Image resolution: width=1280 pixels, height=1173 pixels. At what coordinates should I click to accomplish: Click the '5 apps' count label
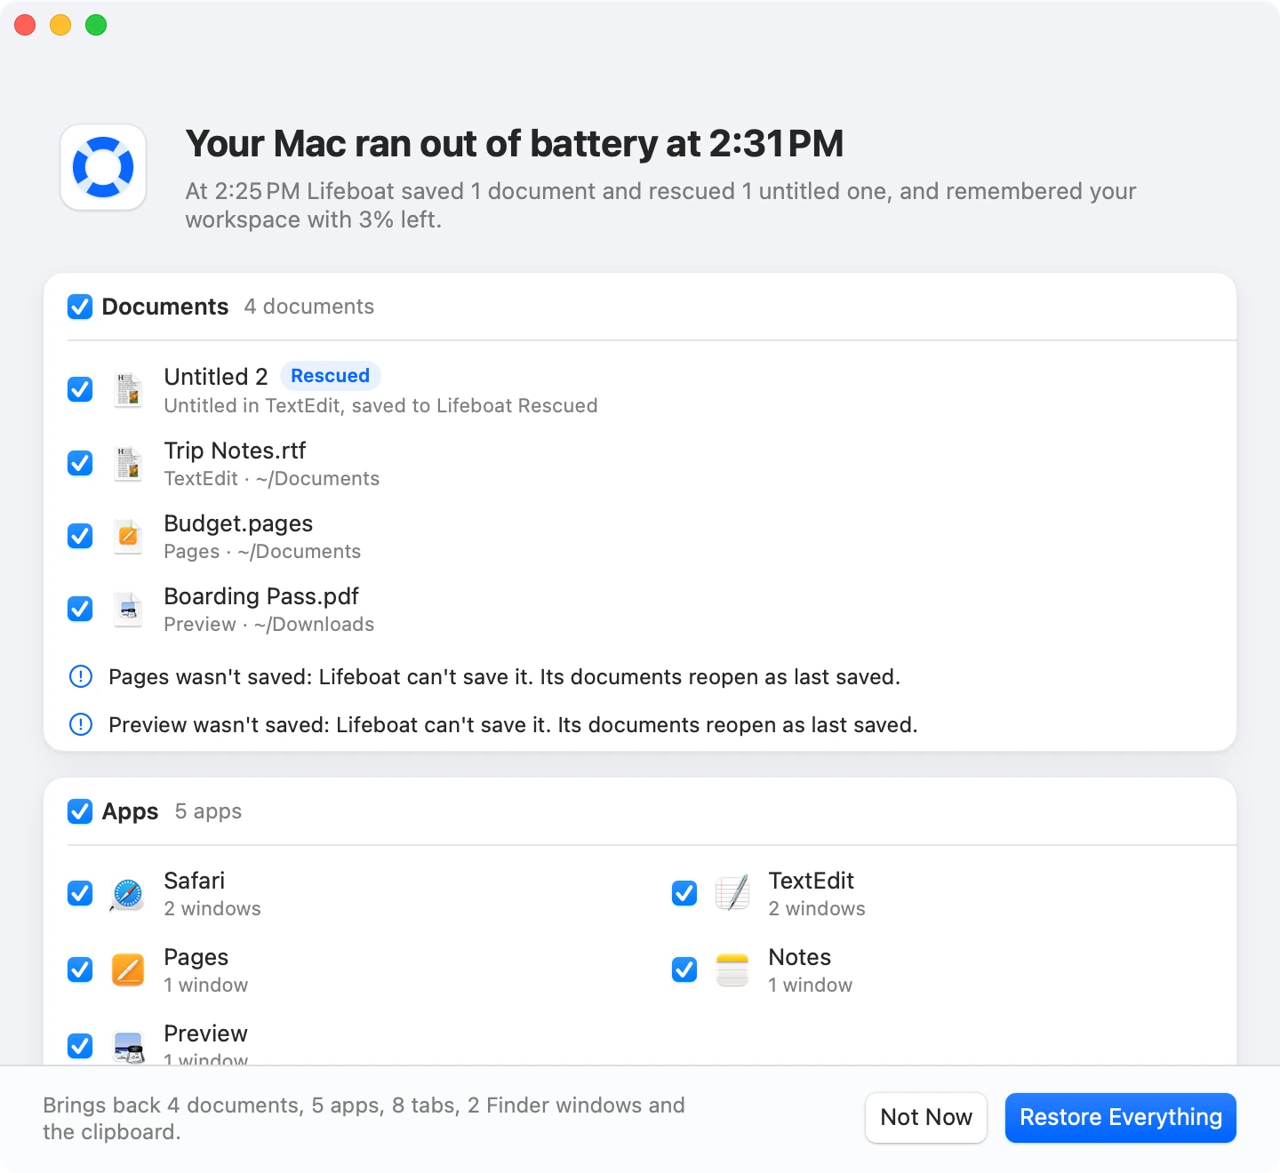(x=208, y=811)
